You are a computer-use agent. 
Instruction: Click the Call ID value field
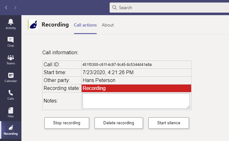tap(136, 65)
